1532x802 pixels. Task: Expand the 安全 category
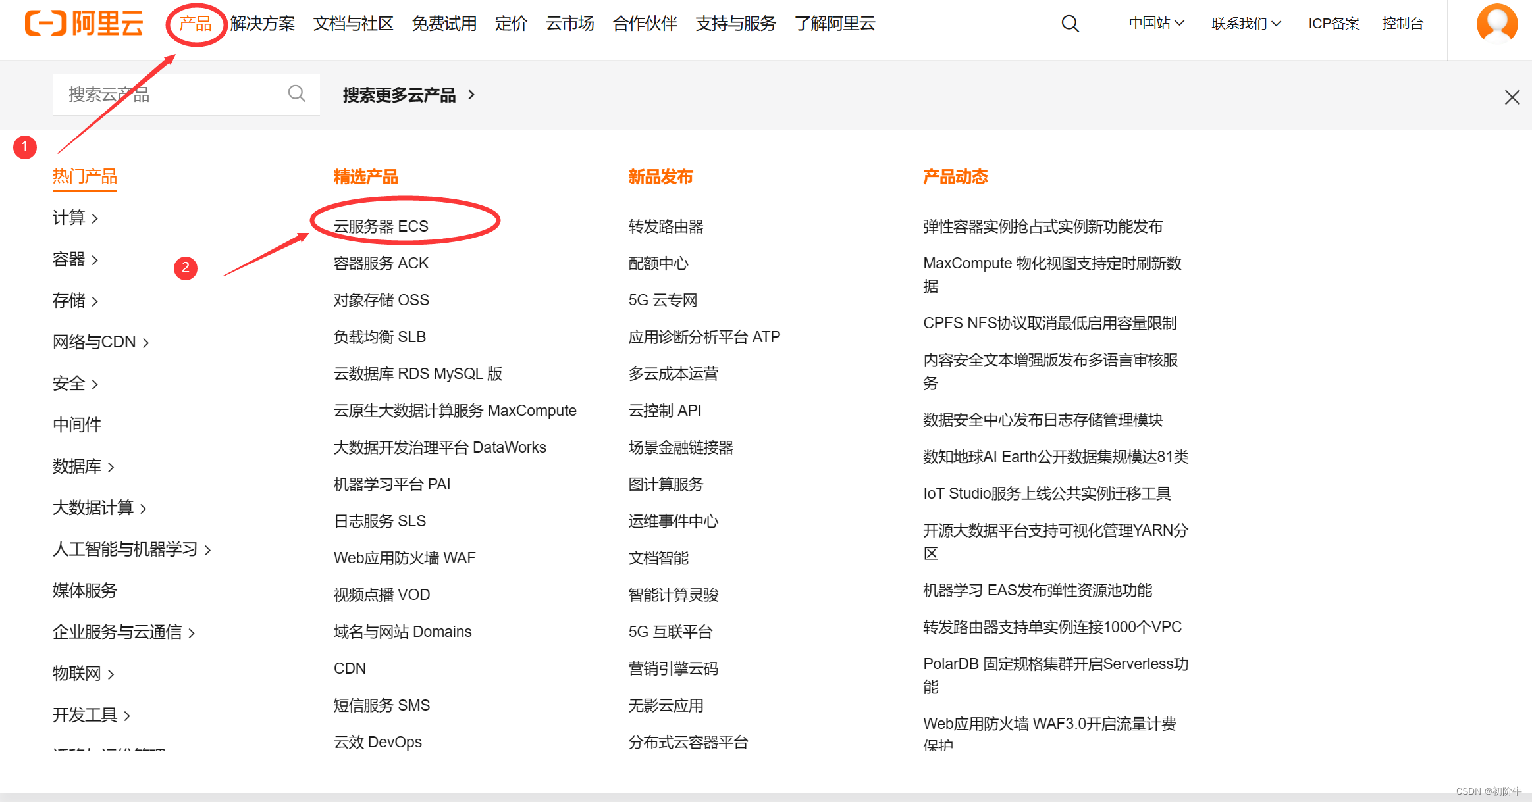(76, 384)
